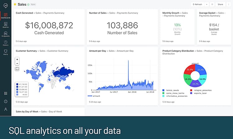The height and width of the screenshot is (139, 233).
Task: Open Alerts in the sidebar
Action: 6,52
